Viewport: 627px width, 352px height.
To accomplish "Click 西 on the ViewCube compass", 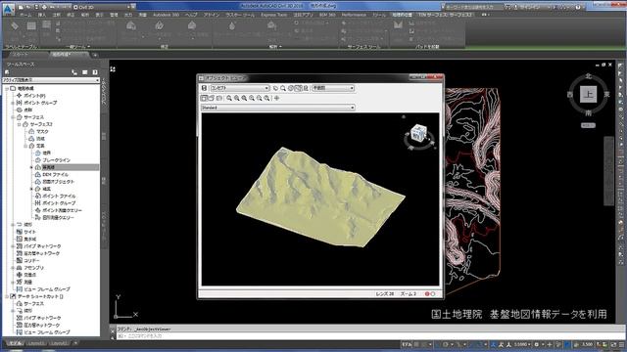I will 570,94.
